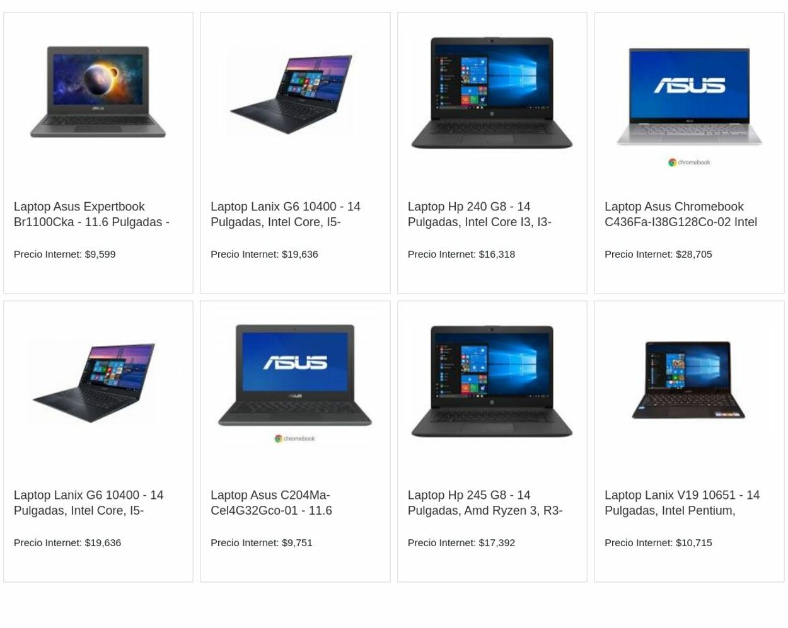Open Laptop Asus Chromebook C436Fa title link
Image resolution: width=788 pixels, height=628 pixels.
(681, 214)
